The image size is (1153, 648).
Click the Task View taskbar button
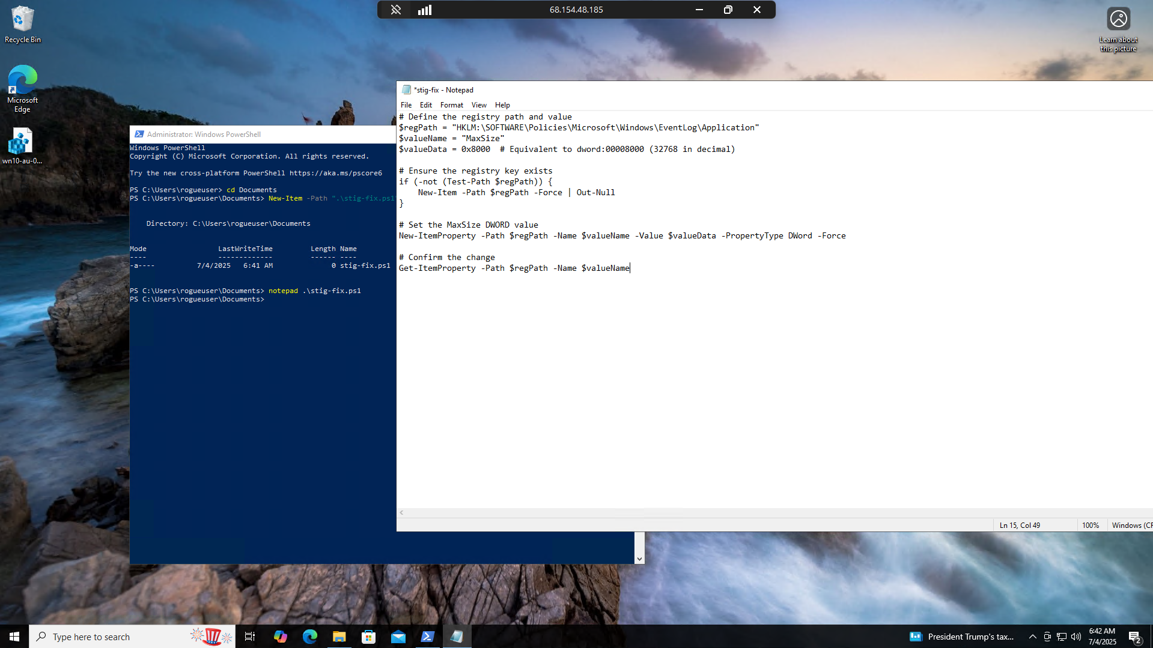250,637
